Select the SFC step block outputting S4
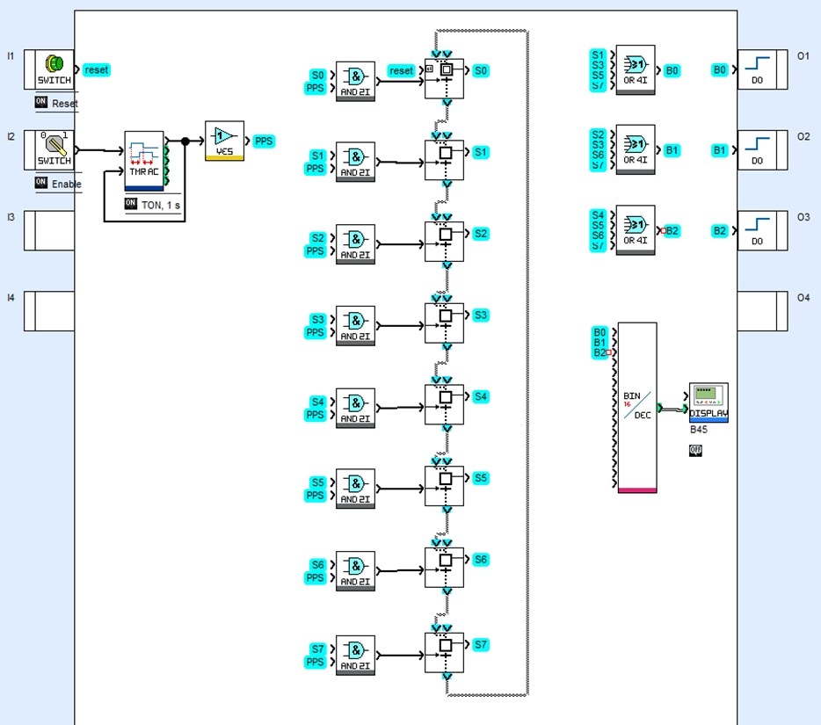Image resolution: width=821 pixels, height=725 pixels. pyautogui.click(x=445, y=404)
